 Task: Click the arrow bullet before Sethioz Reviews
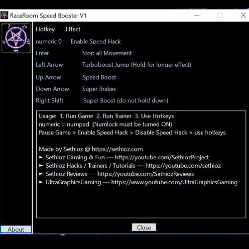[x=41, y=174]
